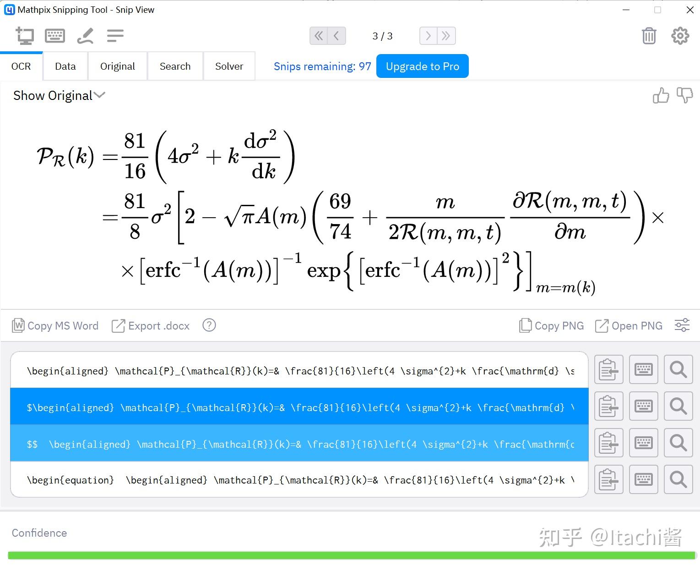Preview the equation format with magnifier icon
Screen dimensions: 700x566
coord(678,479)
